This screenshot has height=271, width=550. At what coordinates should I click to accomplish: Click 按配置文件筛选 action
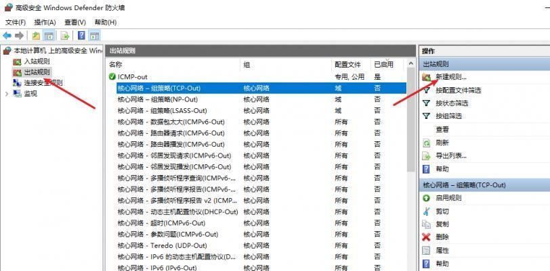(458, 91)
